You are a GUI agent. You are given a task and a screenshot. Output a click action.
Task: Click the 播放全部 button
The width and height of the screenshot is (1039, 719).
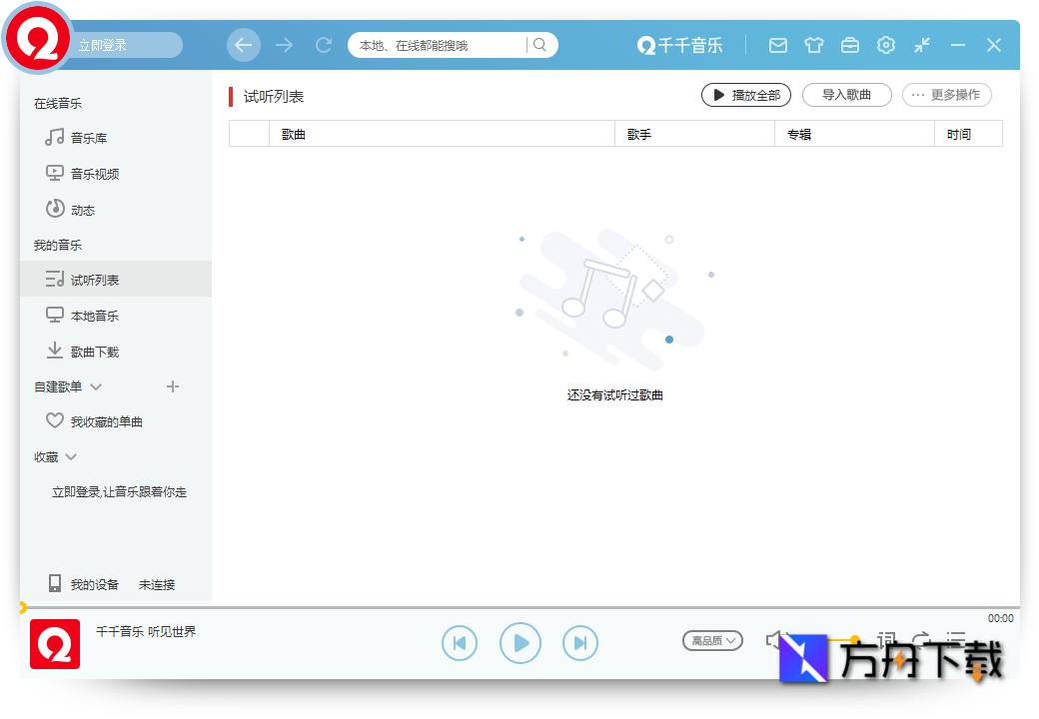coord(745,95)
